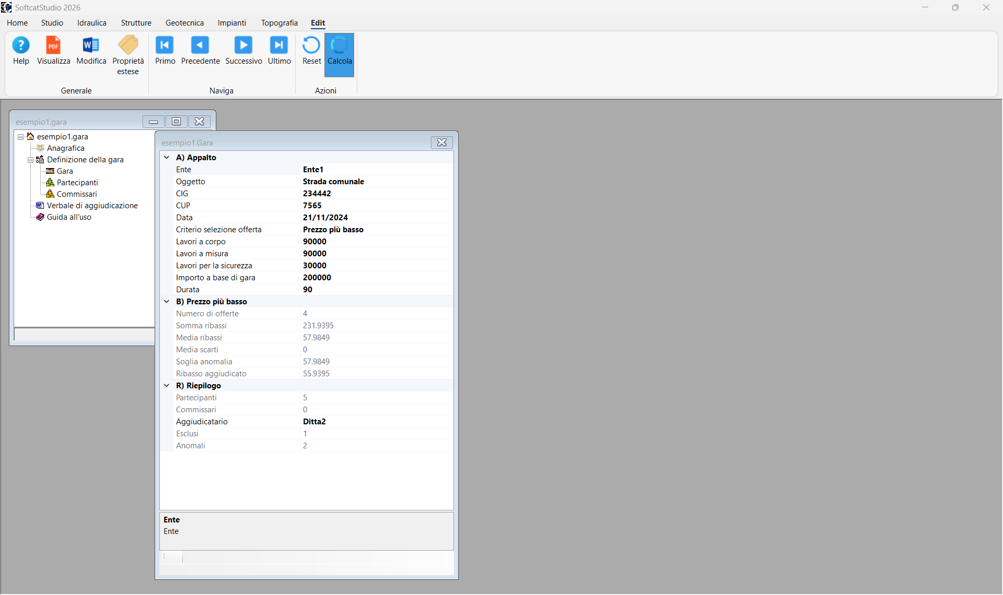
Task: Close the esempio1.Gara properties panel
Action: (x=441, y=142)
